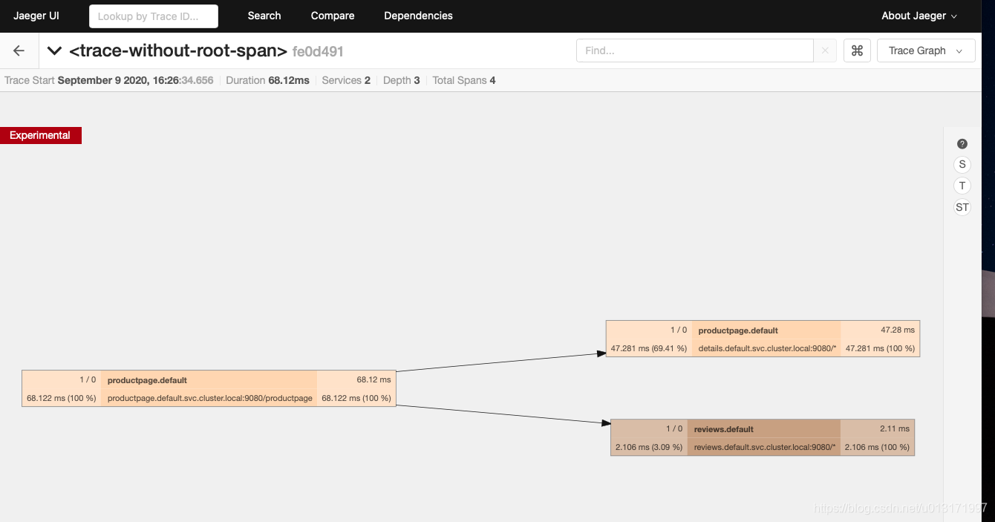Screen dimensions: 995x522
Task: Click the Jaeger UI logo link
Action: click(x=36, y=16)
